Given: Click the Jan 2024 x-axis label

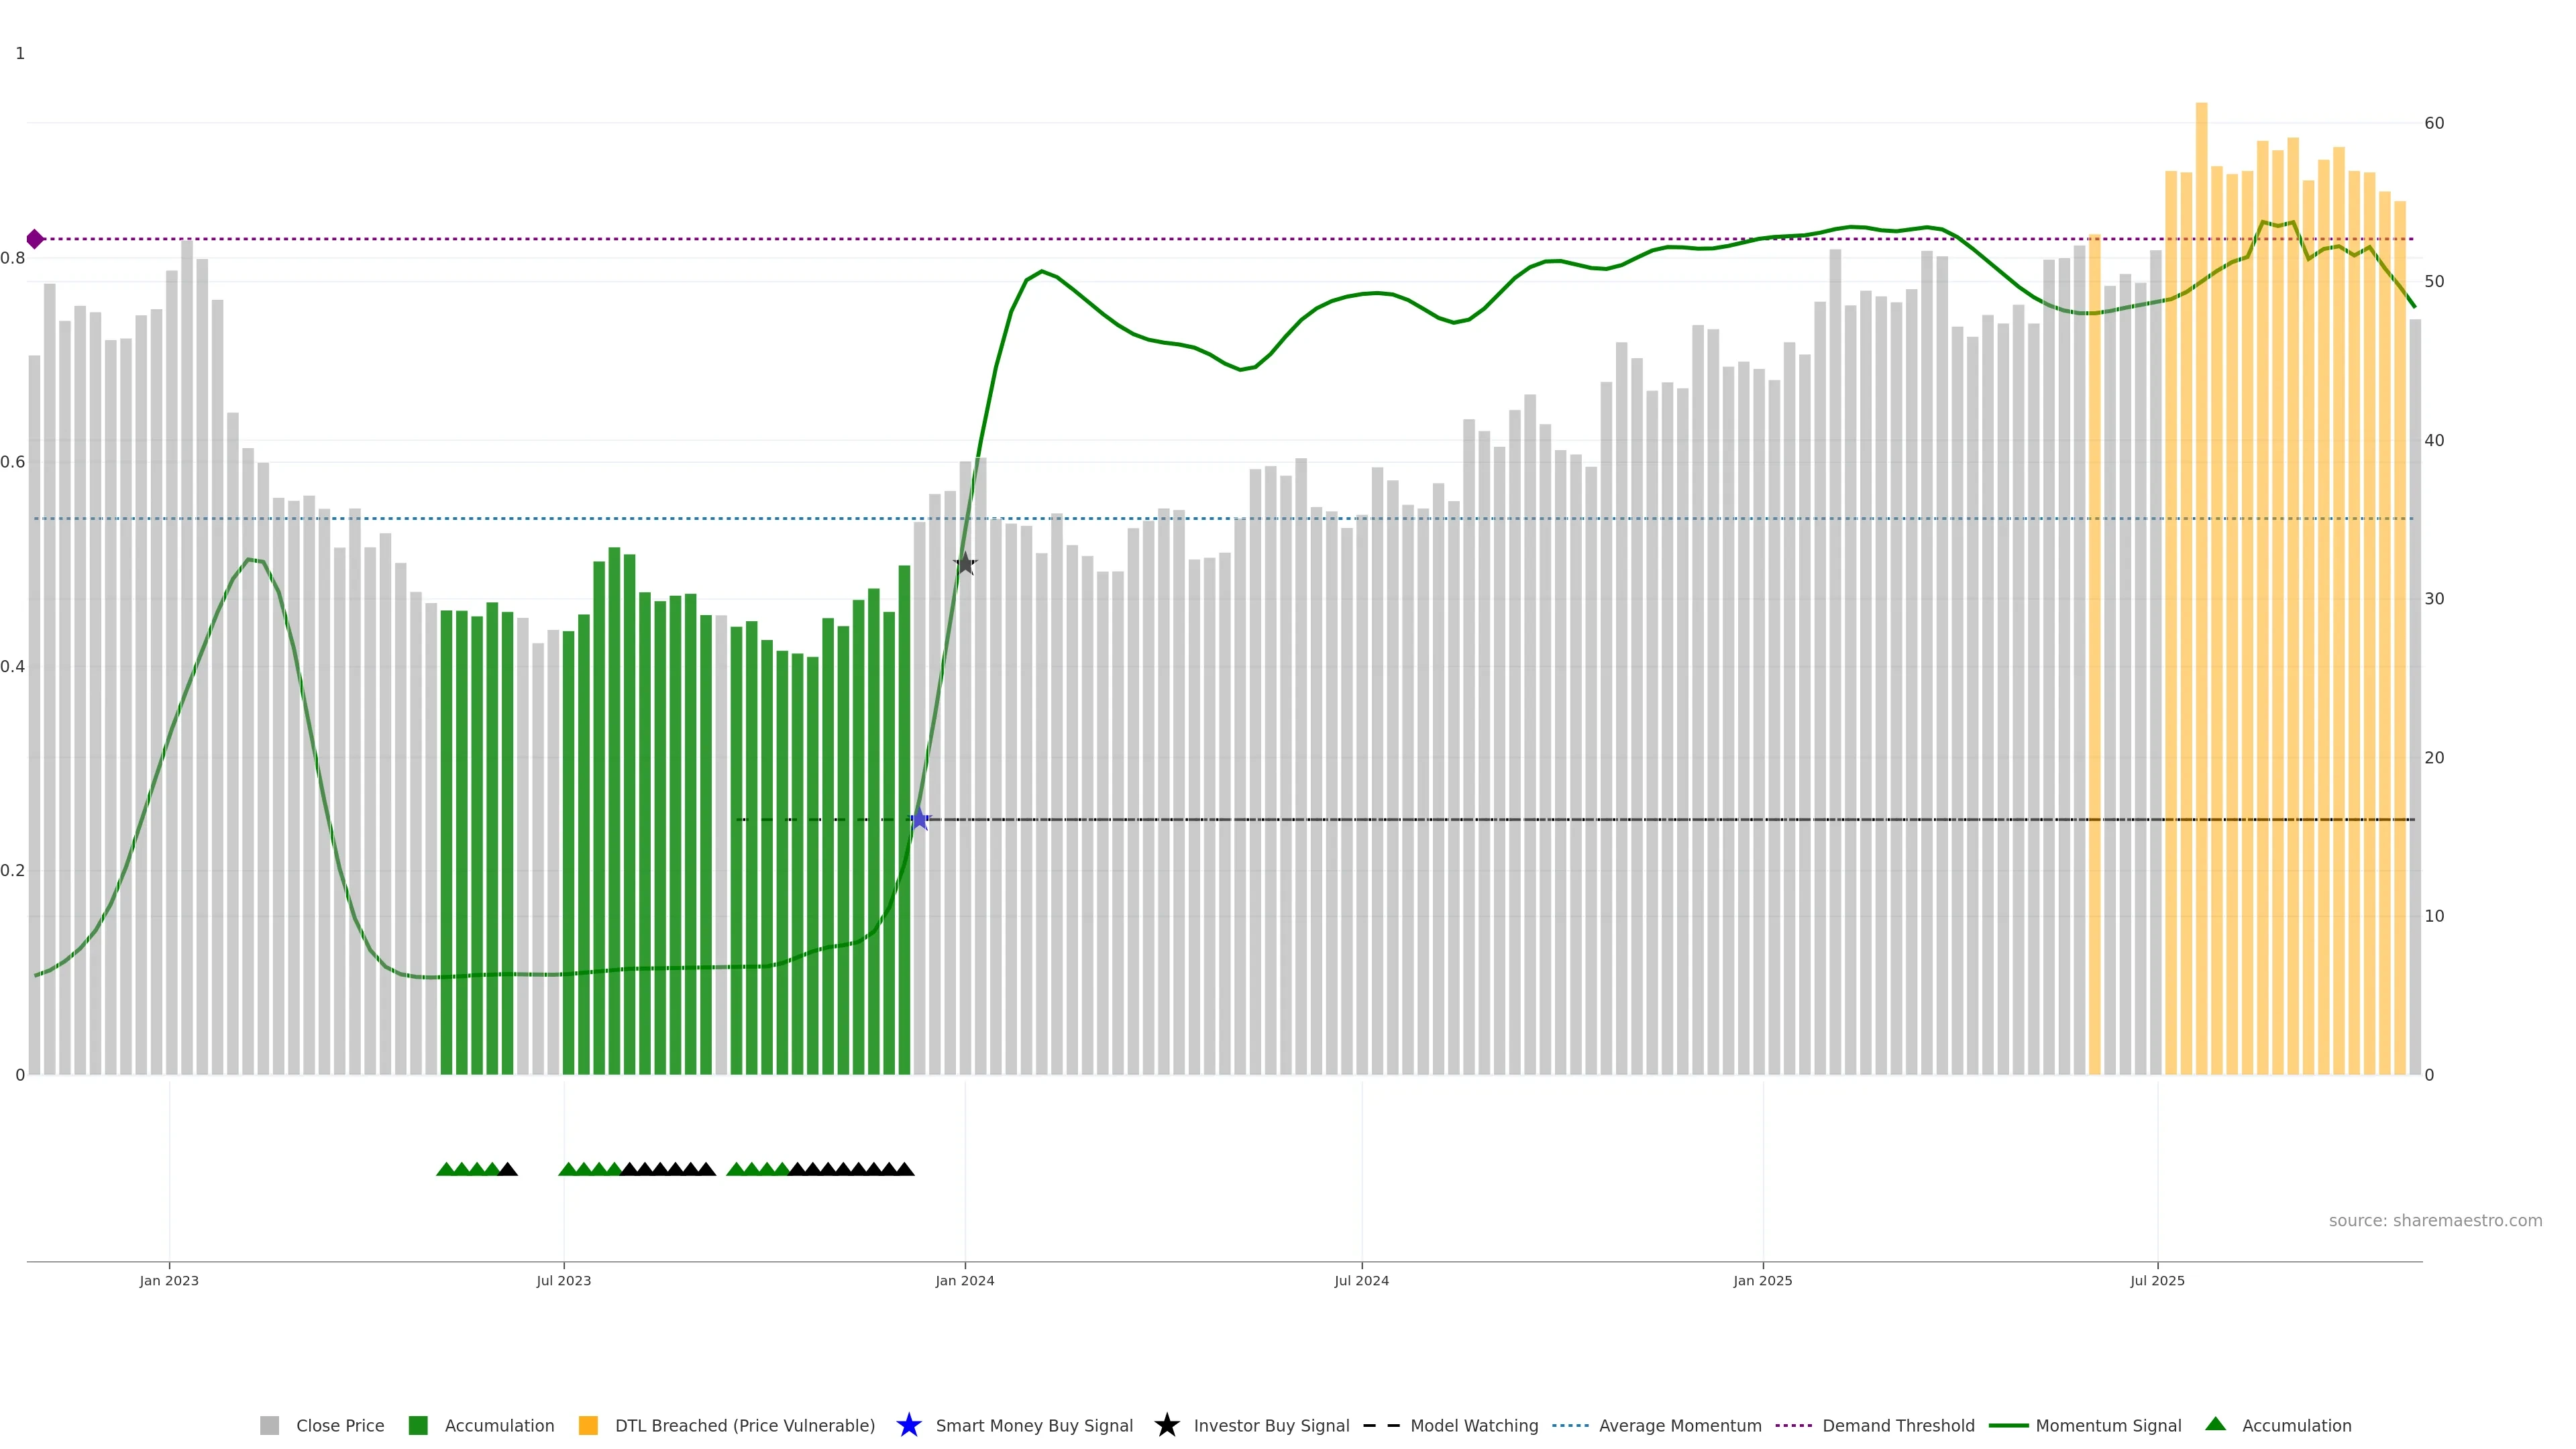Looking at the screenshot, I should coord(964,1280).
